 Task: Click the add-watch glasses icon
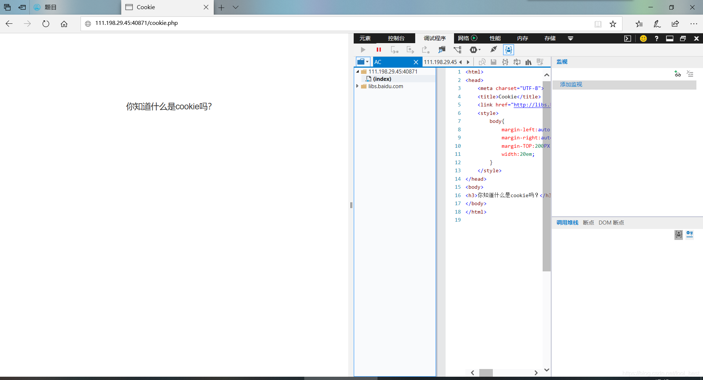pos(678,74)
